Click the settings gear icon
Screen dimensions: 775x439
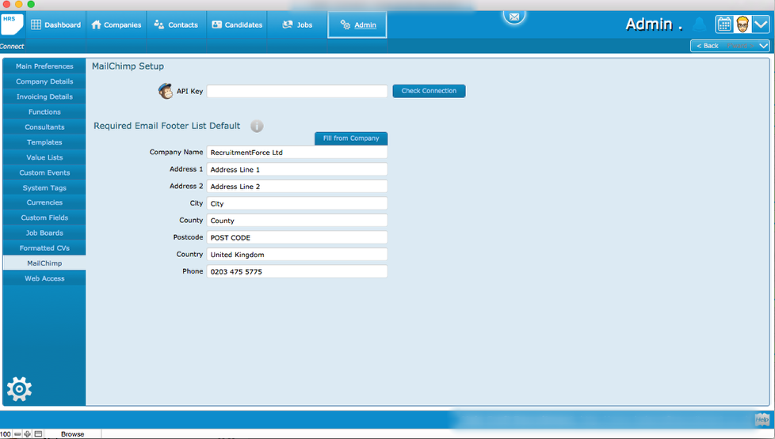tap(19, 389)
